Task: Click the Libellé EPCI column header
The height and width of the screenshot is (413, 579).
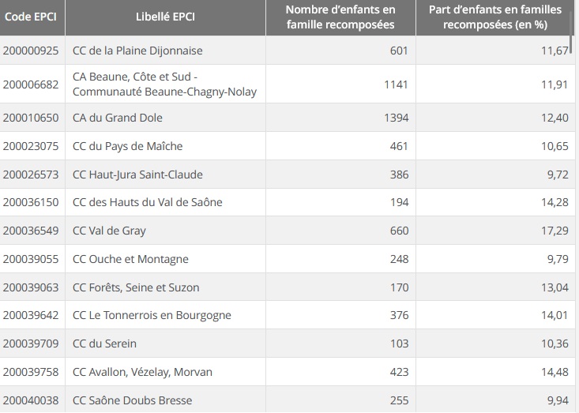Action: (164, 17)
